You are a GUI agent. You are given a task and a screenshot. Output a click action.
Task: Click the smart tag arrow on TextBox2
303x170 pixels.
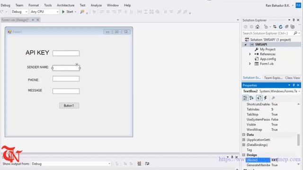tap(77, 65)
